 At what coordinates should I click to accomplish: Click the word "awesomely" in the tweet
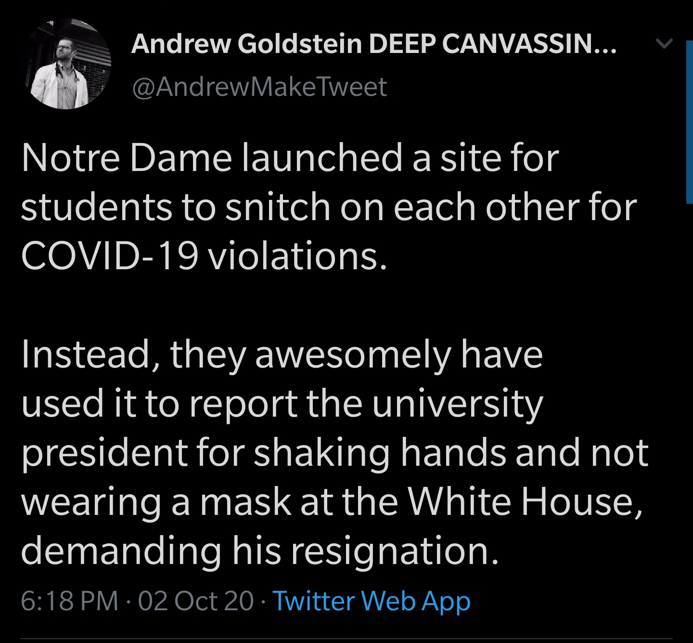pyautogui.click(x=353, y=355)
